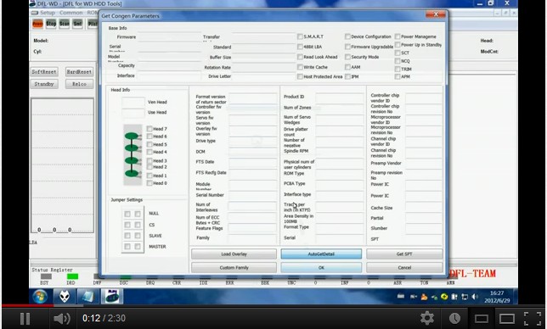Check the Head 0 checkbox
The image size is (547, 329).
pos(149,183)
